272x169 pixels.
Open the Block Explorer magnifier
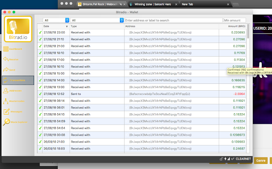click(x=7, y=122)
